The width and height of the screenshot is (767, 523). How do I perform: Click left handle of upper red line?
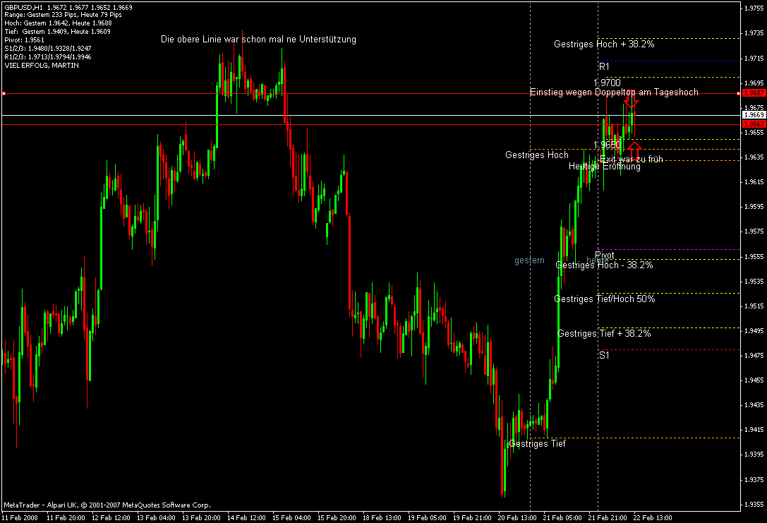(4, 93)
